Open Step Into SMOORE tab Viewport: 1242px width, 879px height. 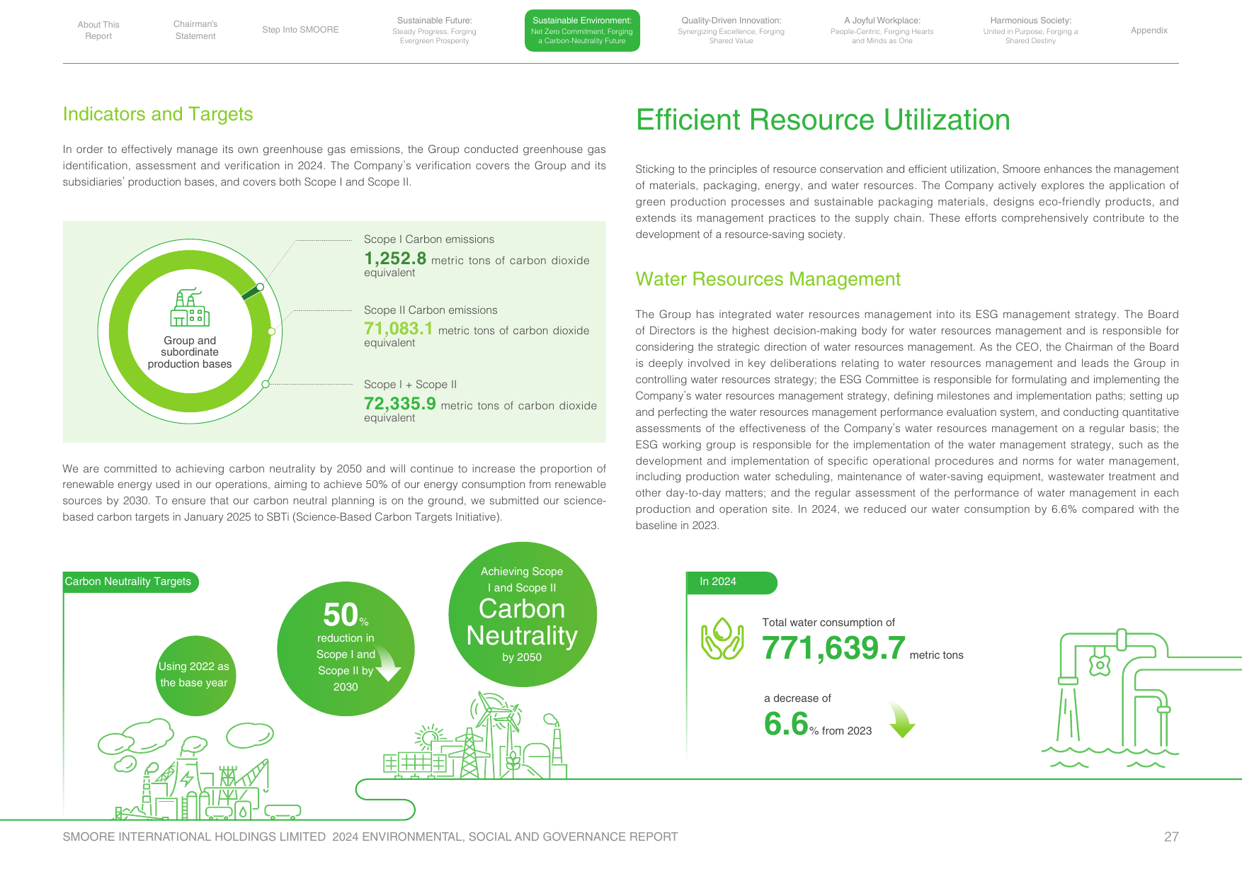pos(300,30)
